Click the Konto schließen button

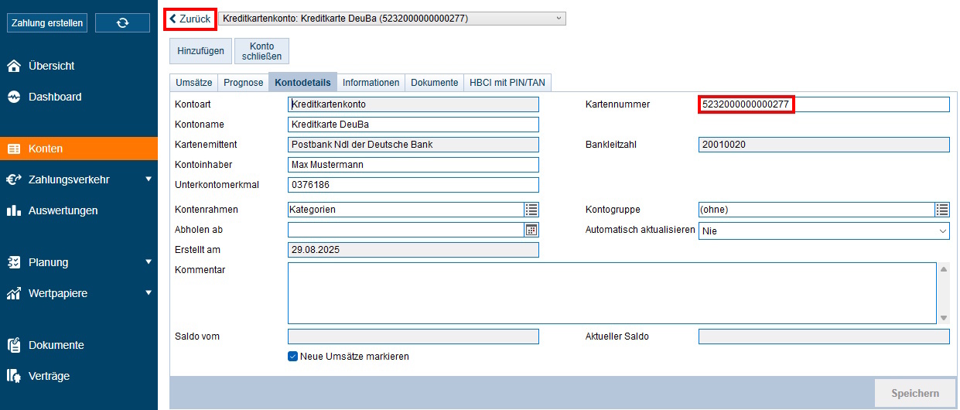tap(261, 51)
